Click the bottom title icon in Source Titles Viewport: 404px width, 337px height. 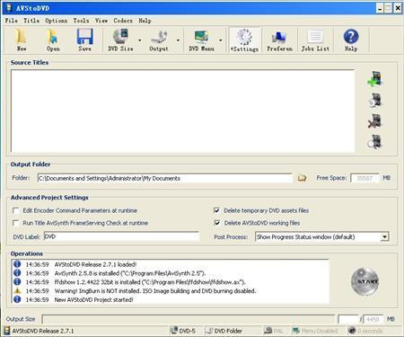pos(375,142)
